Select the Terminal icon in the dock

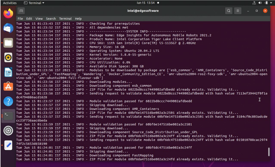8,116
